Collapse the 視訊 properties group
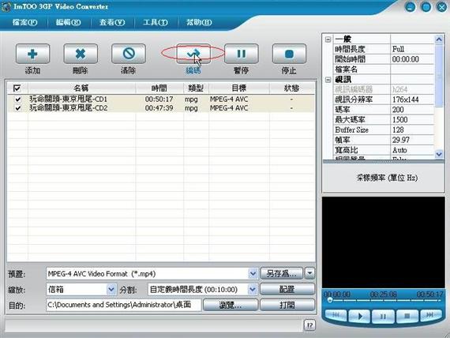Image resolution: width=450 pixels, height=338 pixels. tap(328, 80)
